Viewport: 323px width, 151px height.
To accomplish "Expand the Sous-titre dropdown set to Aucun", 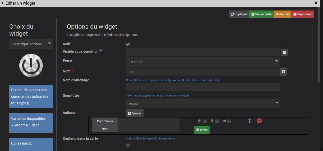I will pos(203,104).
